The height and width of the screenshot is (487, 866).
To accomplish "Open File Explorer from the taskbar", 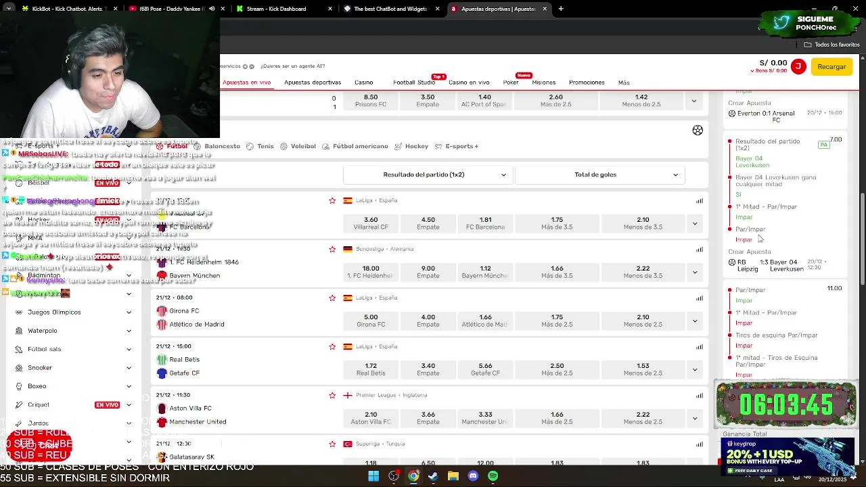I will [453, 476].
